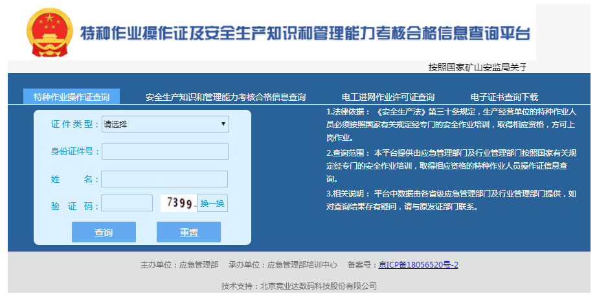Open 电子证书查询下载 tab
The image size is (597, 296).
[x=504, y=97]
